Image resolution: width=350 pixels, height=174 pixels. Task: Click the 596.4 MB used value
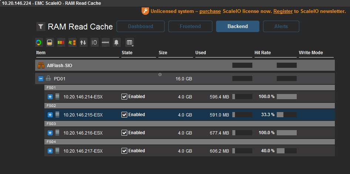tap(219, 97)
